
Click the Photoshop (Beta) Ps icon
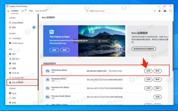[48, 71]
